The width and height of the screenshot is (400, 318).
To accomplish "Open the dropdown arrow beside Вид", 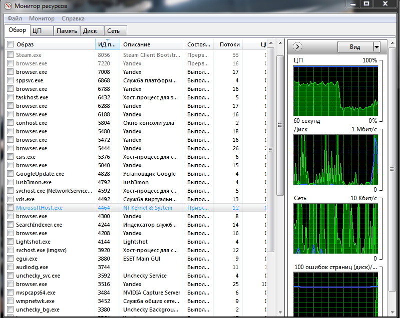I will 376,47.
